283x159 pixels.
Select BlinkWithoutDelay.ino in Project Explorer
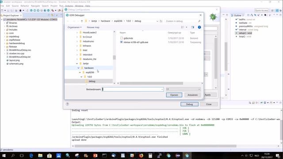click(x=20, y=50)
